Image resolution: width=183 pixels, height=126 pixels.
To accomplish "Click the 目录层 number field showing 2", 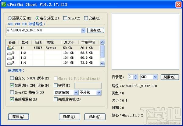I will pos(131,77).
